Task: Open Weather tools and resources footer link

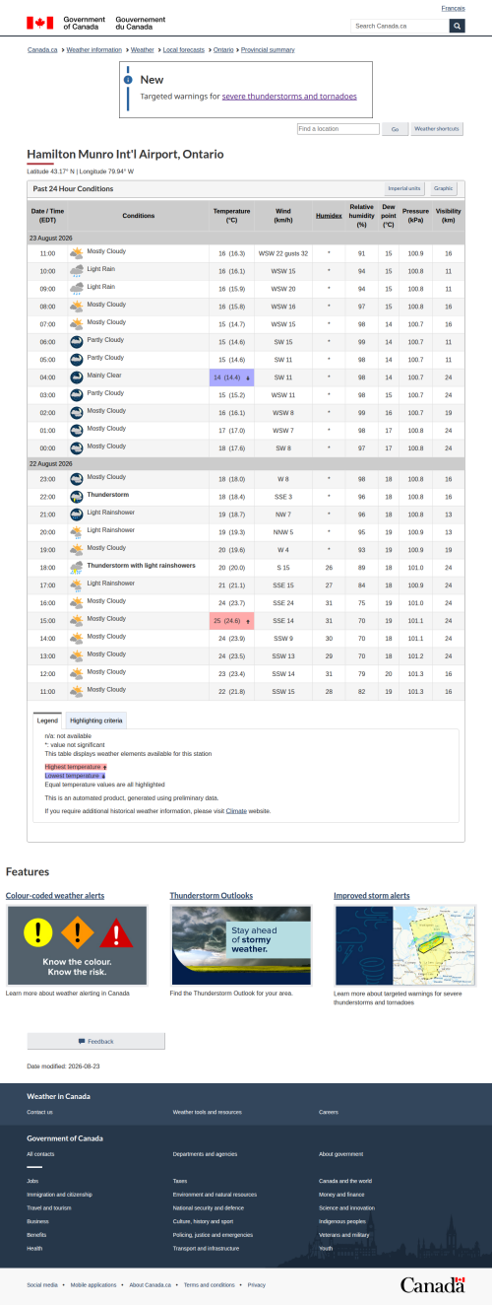Action: click(x=207, y=1112)
